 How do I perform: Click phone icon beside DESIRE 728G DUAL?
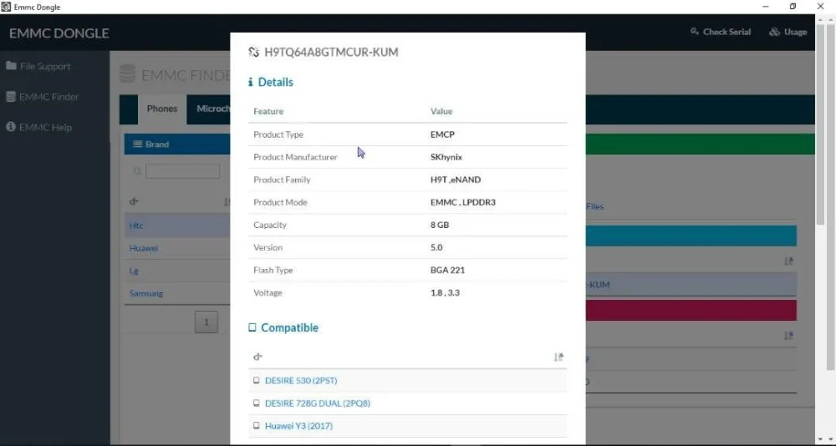(257, 403)
